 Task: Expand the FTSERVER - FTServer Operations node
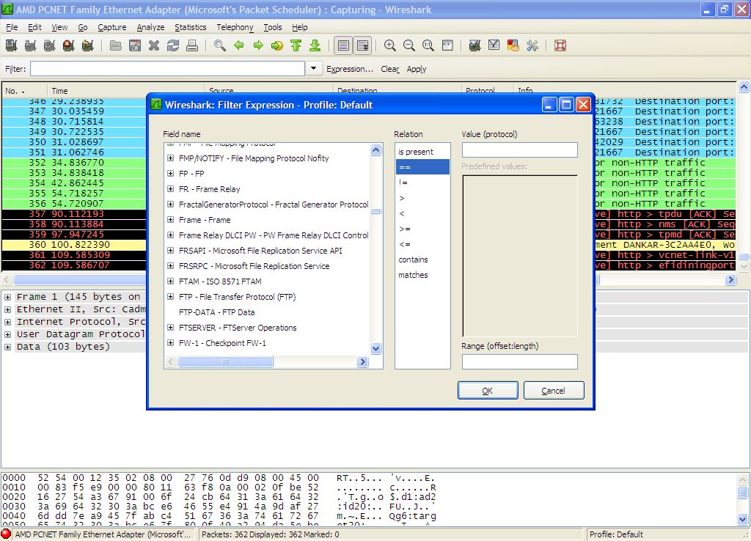pos(170,328)
